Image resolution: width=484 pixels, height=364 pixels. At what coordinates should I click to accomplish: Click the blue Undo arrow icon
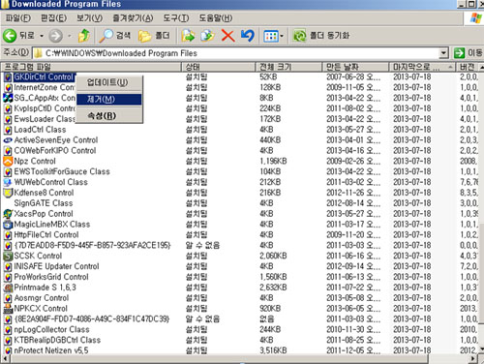pyautogui.click(x=248, y=36)
